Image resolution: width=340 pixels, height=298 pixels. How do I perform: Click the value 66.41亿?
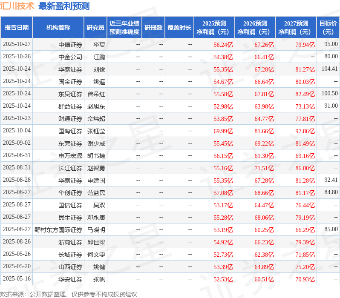tap(264, 57)
